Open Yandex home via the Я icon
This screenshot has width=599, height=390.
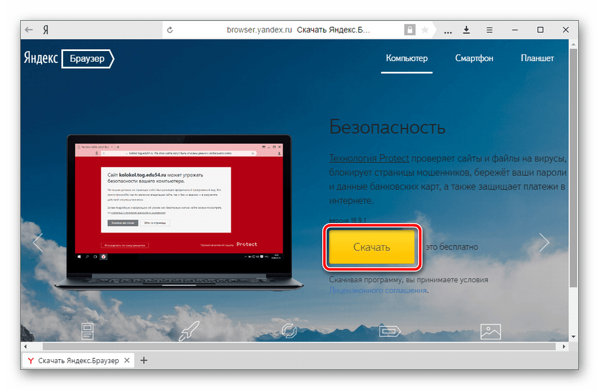point(46,30)
